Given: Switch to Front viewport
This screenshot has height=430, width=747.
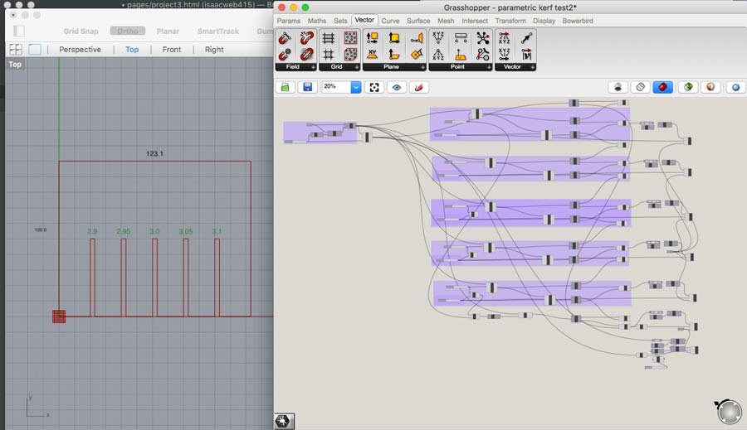Looking at the screenshot, I should (172, 50).
